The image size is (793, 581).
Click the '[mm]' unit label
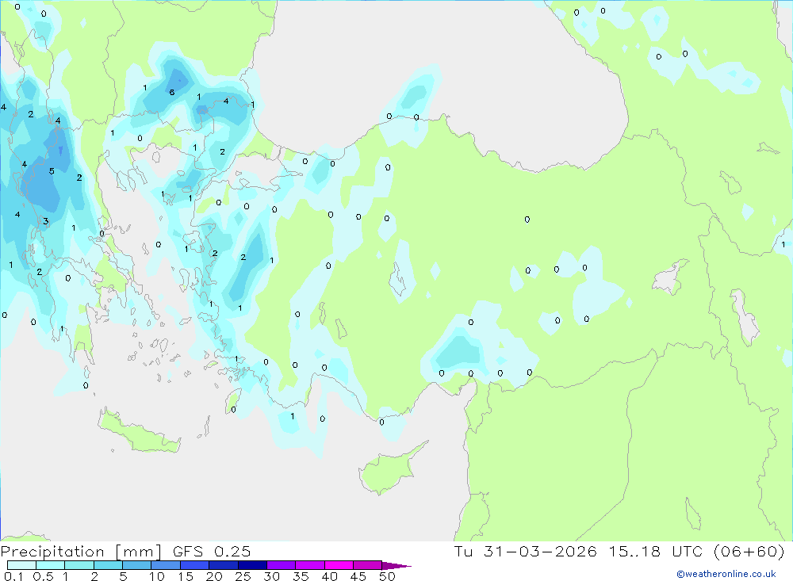(139, 552)
